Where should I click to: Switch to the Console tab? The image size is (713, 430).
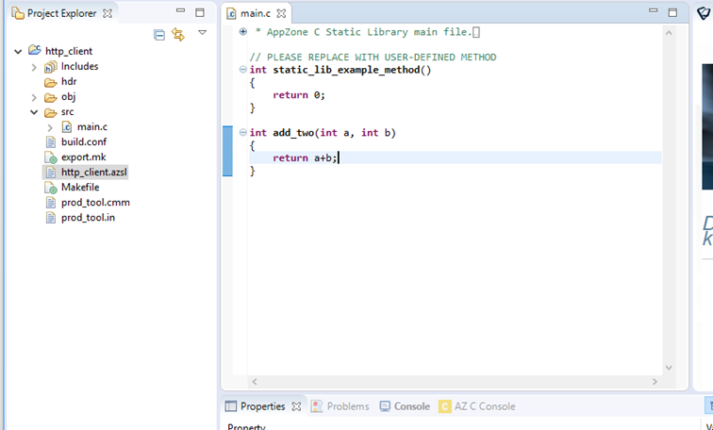pos(411,406)
